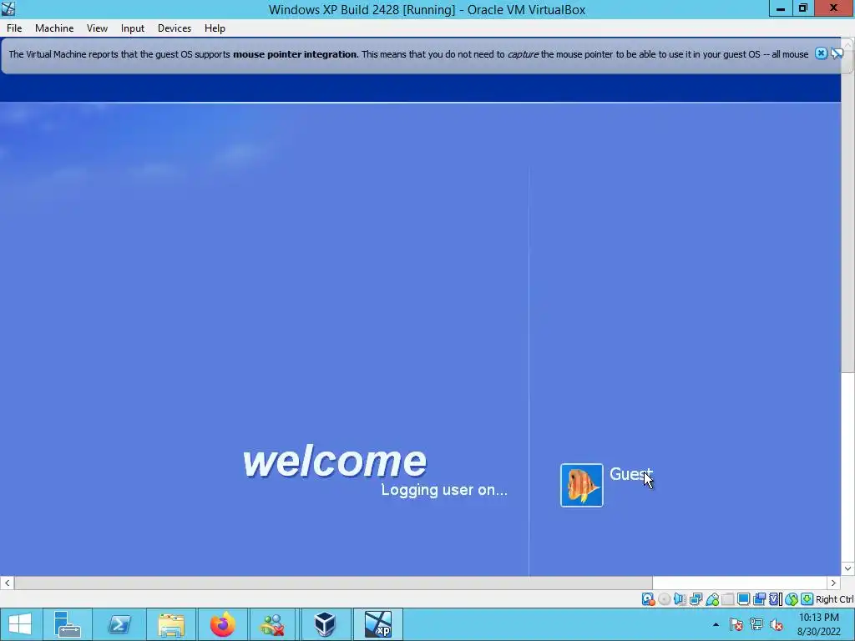Open File Explorer from the taskbar
855x641 pixels.
pos(171,624)
